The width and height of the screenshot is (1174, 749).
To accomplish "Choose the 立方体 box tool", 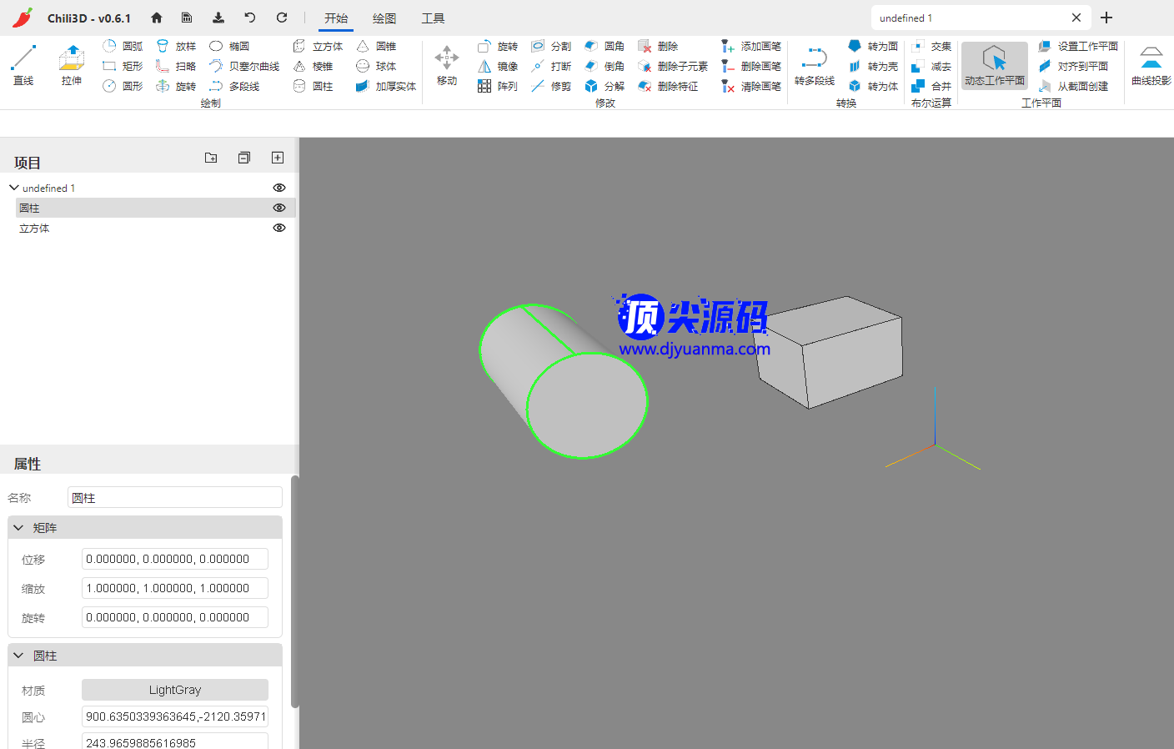I will [x=318, y=47].
